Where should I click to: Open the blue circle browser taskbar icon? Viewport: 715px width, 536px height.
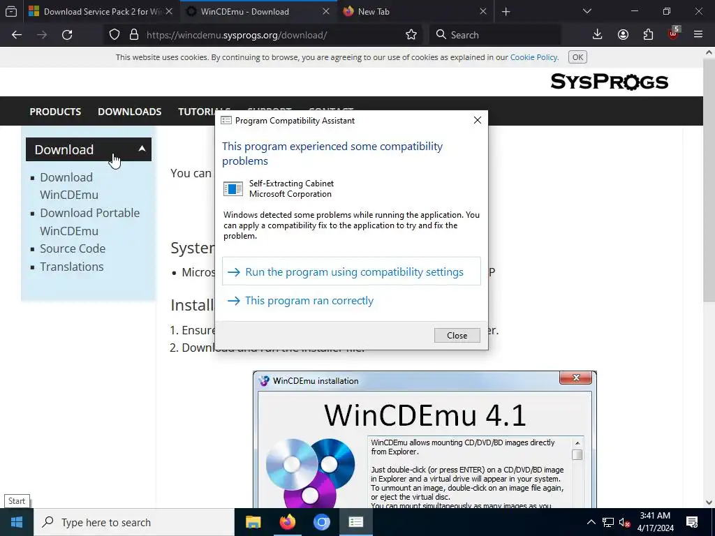[x=321, y=522]
